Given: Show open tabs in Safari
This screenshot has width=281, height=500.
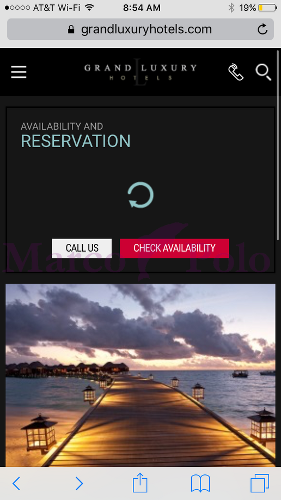Looking at the screenshot, I should coord(260,484).
